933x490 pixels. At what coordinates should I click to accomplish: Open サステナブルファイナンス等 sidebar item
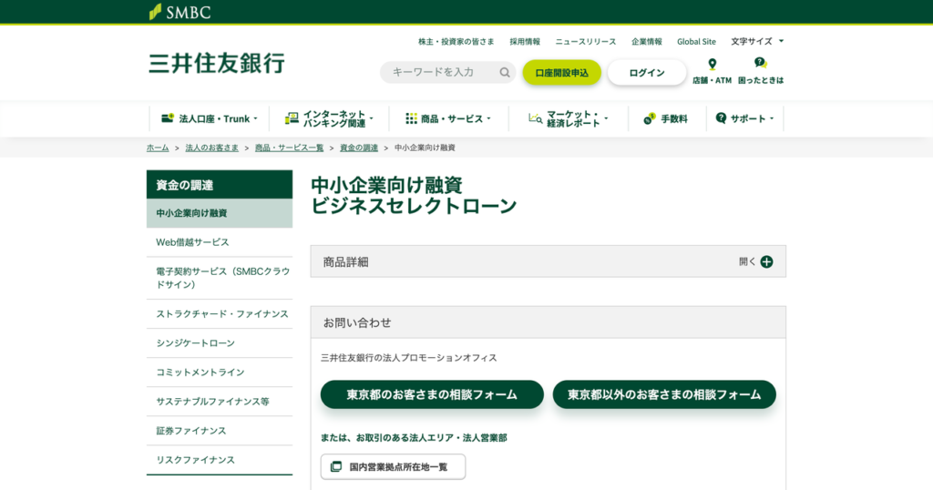point(220,402)
